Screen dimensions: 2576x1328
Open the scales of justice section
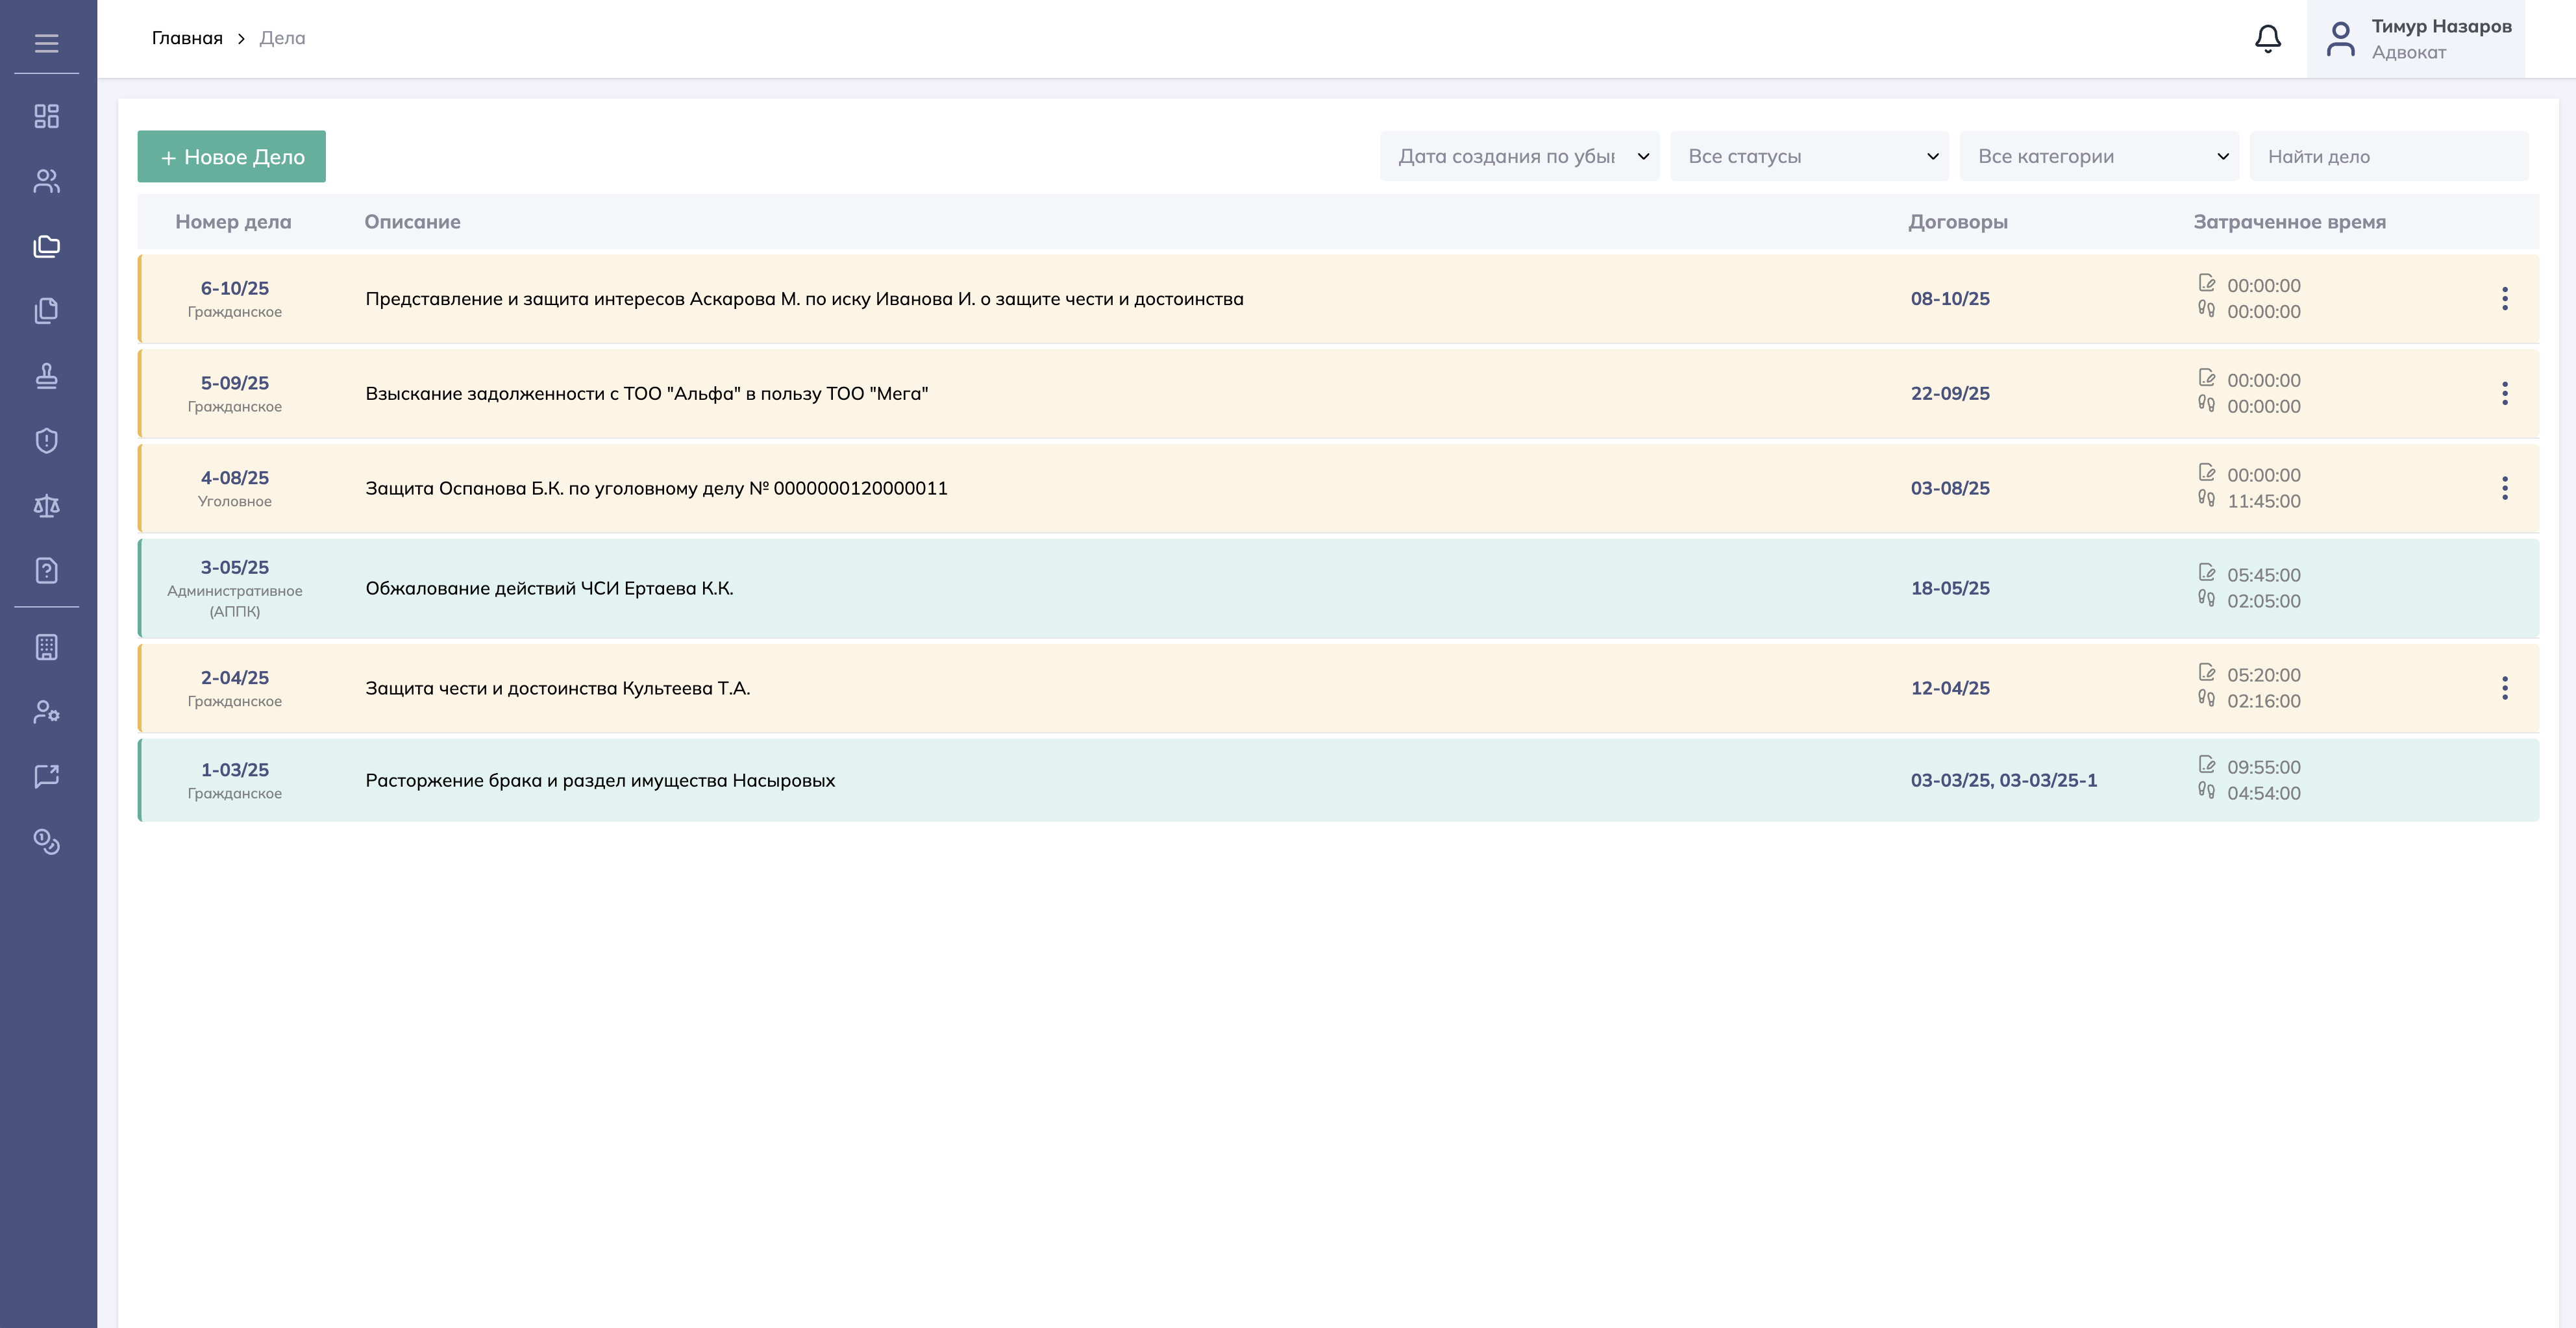pos(46,506)
